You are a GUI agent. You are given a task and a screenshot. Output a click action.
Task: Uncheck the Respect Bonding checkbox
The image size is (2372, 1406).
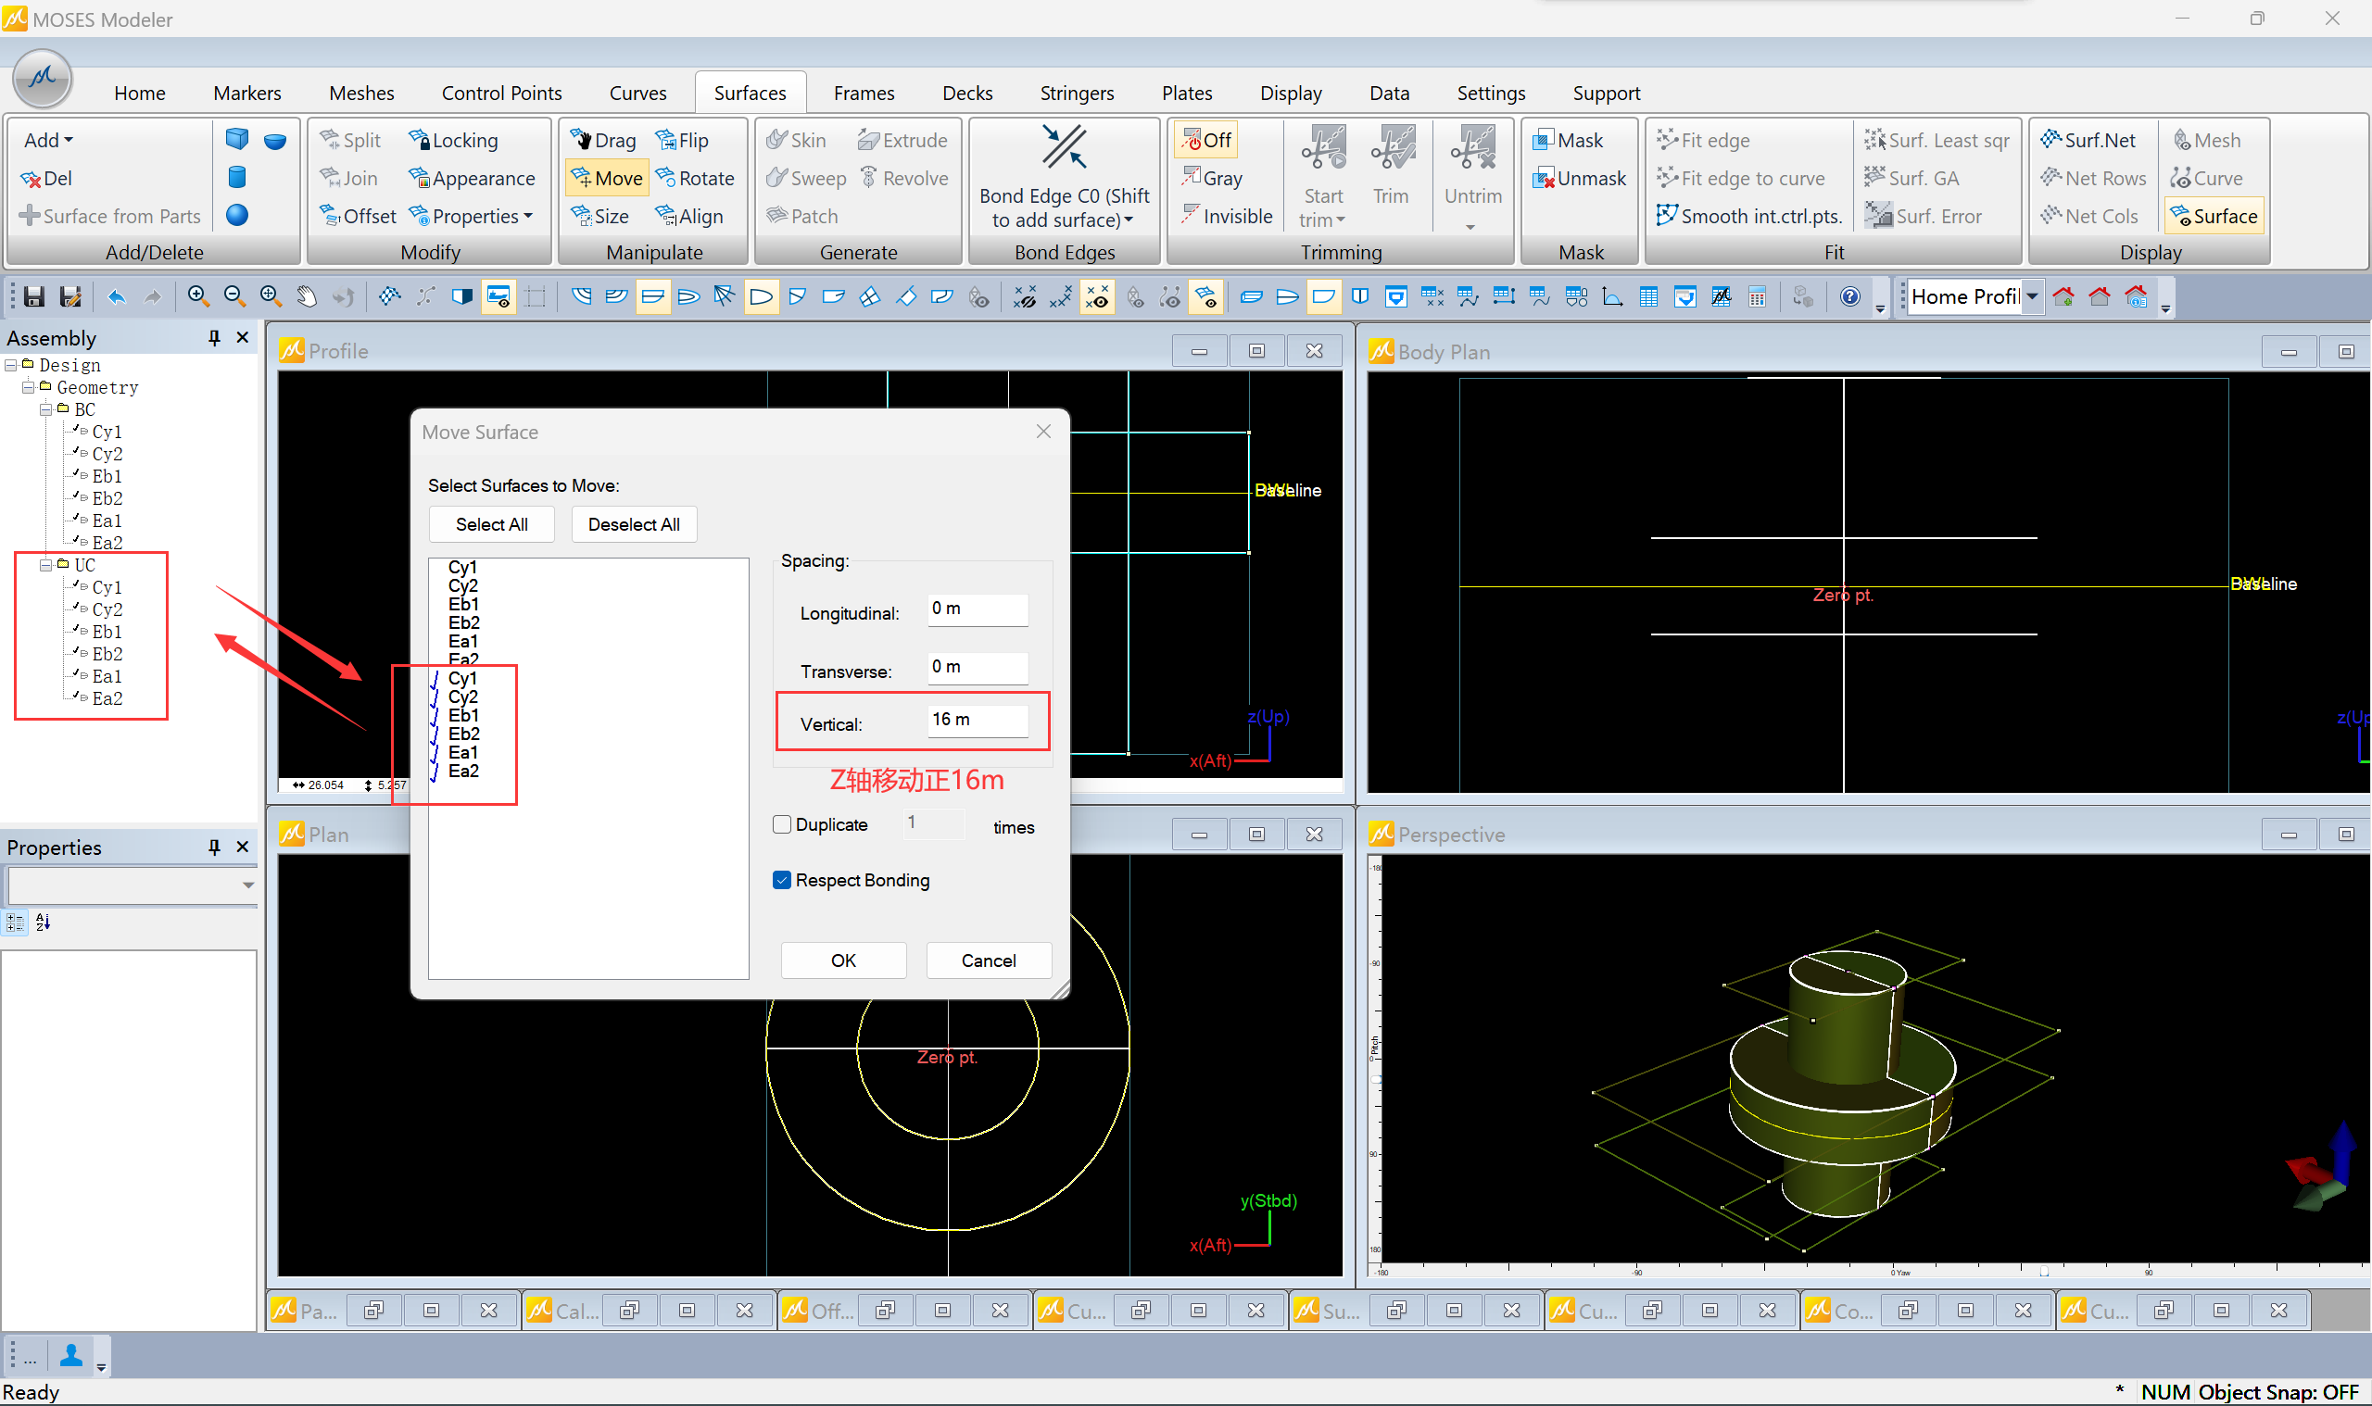click(x=782, y=880)
